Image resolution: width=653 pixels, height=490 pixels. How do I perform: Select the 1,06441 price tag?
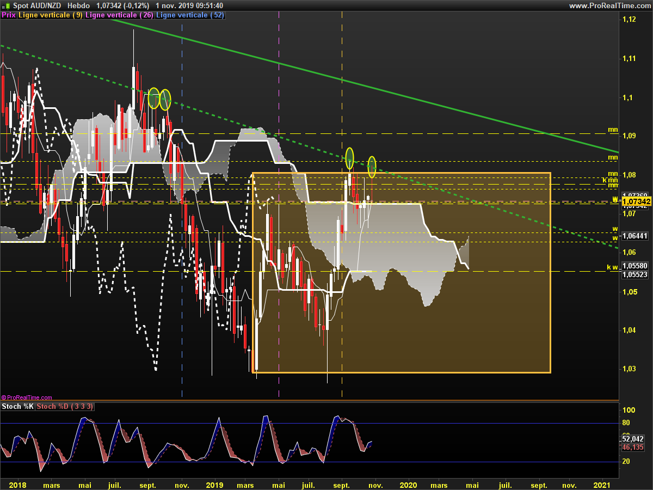634,236
